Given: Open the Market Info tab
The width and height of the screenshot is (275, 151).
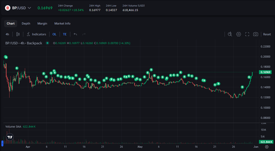Looking at the screenshot, I should (62, 24).
